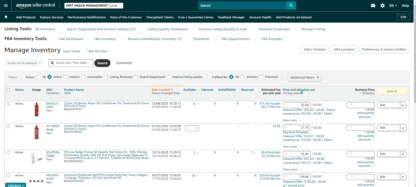
Task: Select the Listing Removed status filter
Action: point(106,77)
